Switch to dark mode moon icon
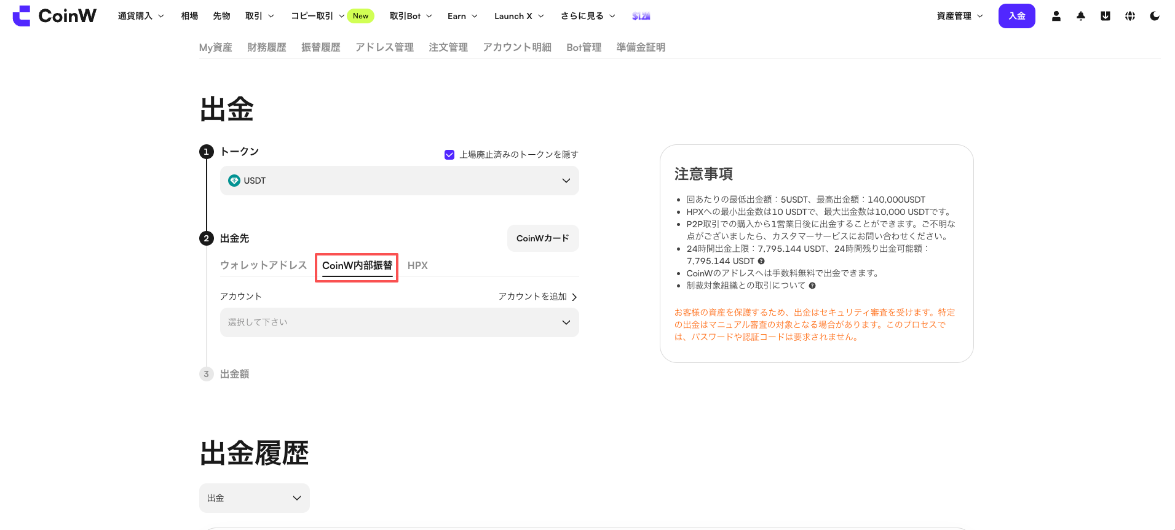Image resolution: width=1175 pixels, height=530 pixels. pos(1155,16)
